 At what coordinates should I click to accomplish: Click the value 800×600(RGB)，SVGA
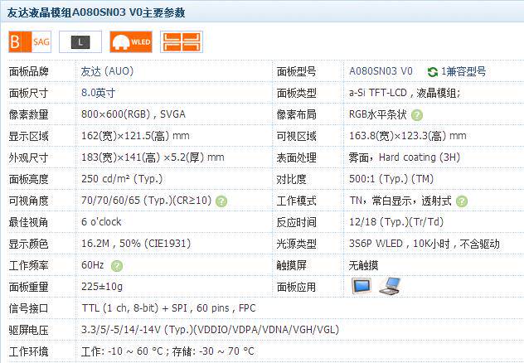click(x=133, y=114)
